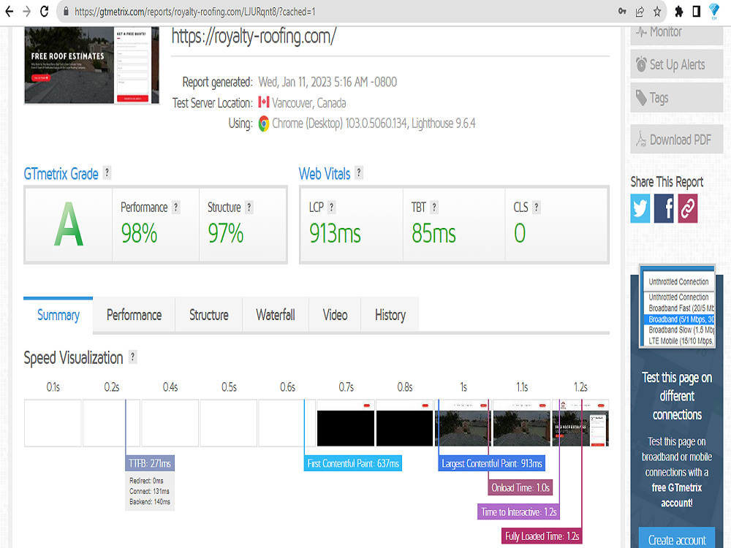Open help for GTmetrix Grade
This screenshot has height=548, width=731.
(107, 173)
